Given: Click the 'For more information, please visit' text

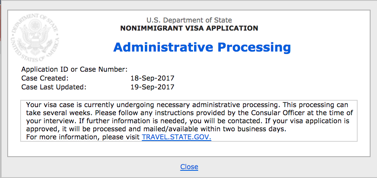Looking at the screenshot, I should point(83,137).
